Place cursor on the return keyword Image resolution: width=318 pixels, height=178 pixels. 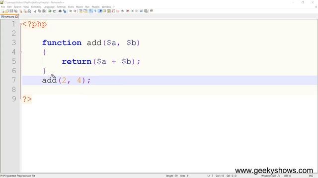click(x=77, y=61)
